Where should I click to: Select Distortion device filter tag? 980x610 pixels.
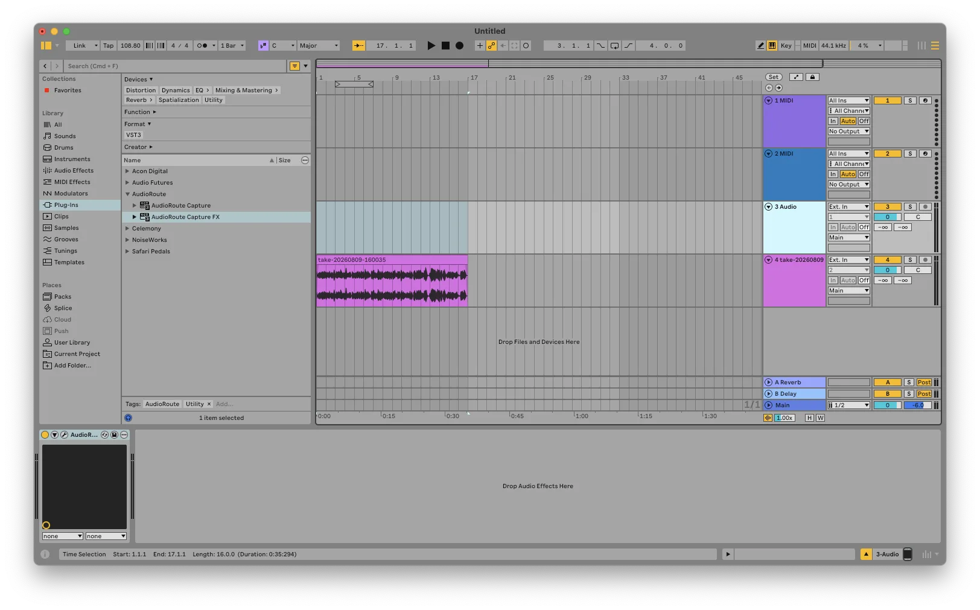coord(141,91)
